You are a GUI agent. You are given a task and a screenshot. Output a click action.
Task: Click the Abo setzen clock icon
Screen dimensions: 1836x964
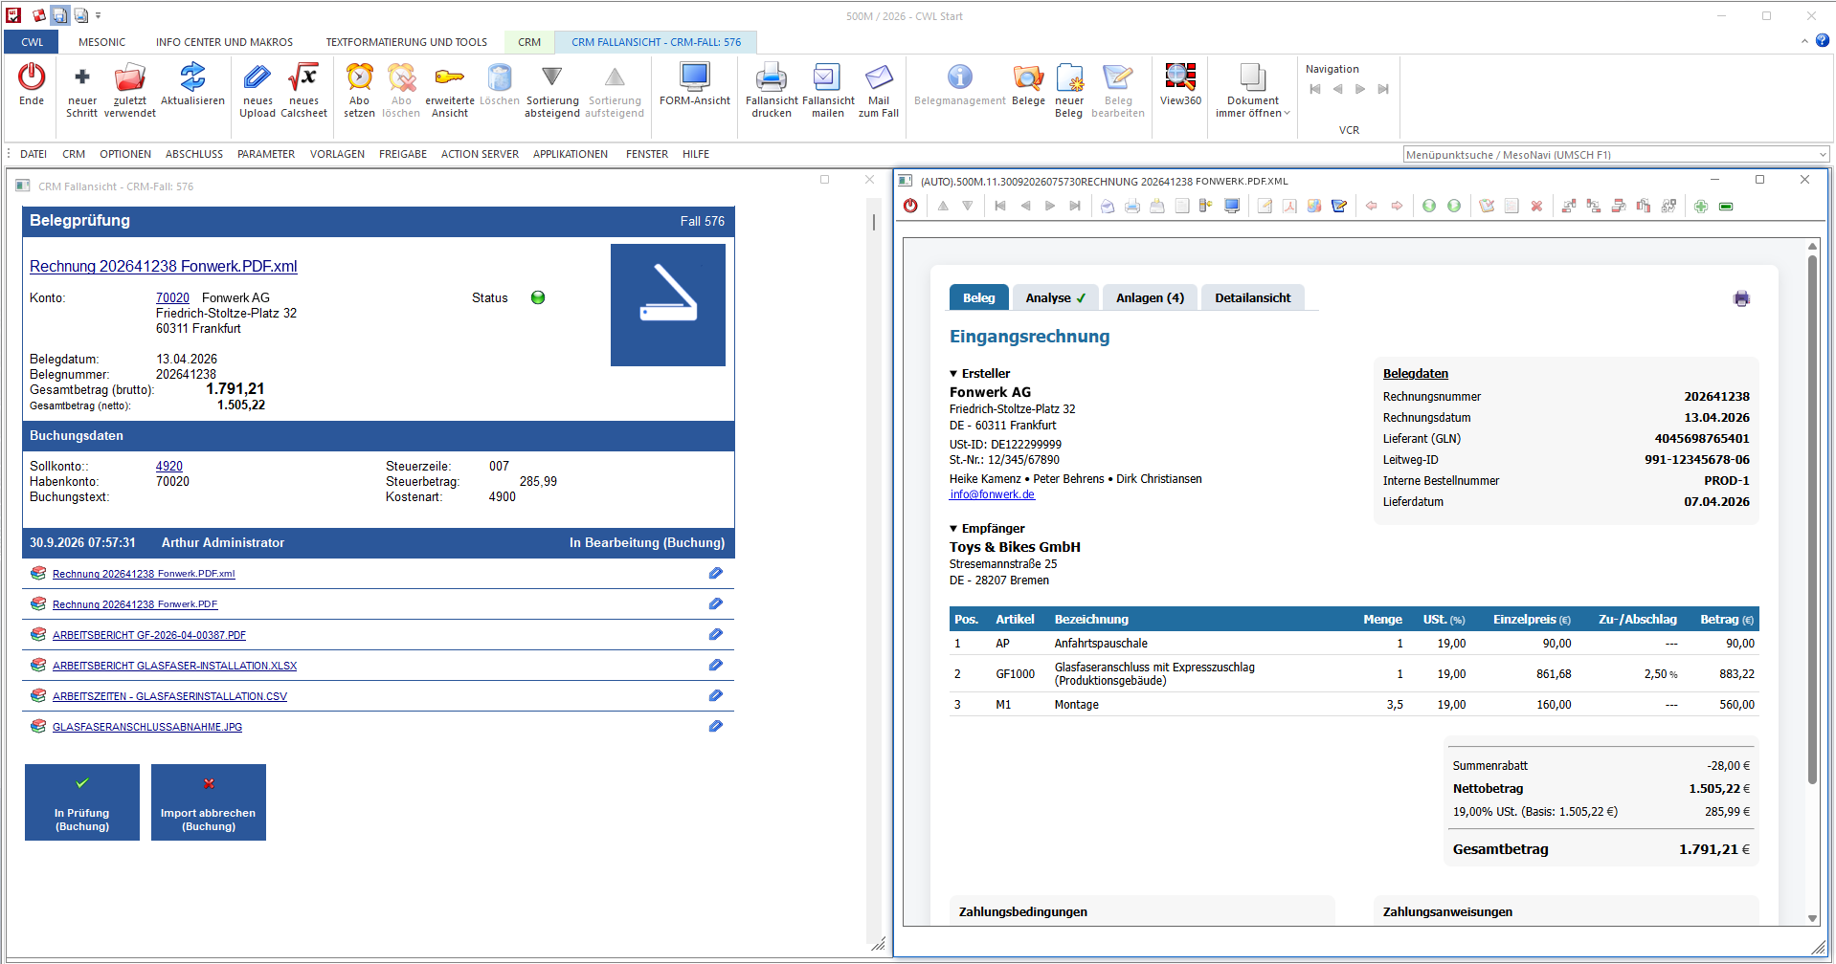tap(359, 77)
